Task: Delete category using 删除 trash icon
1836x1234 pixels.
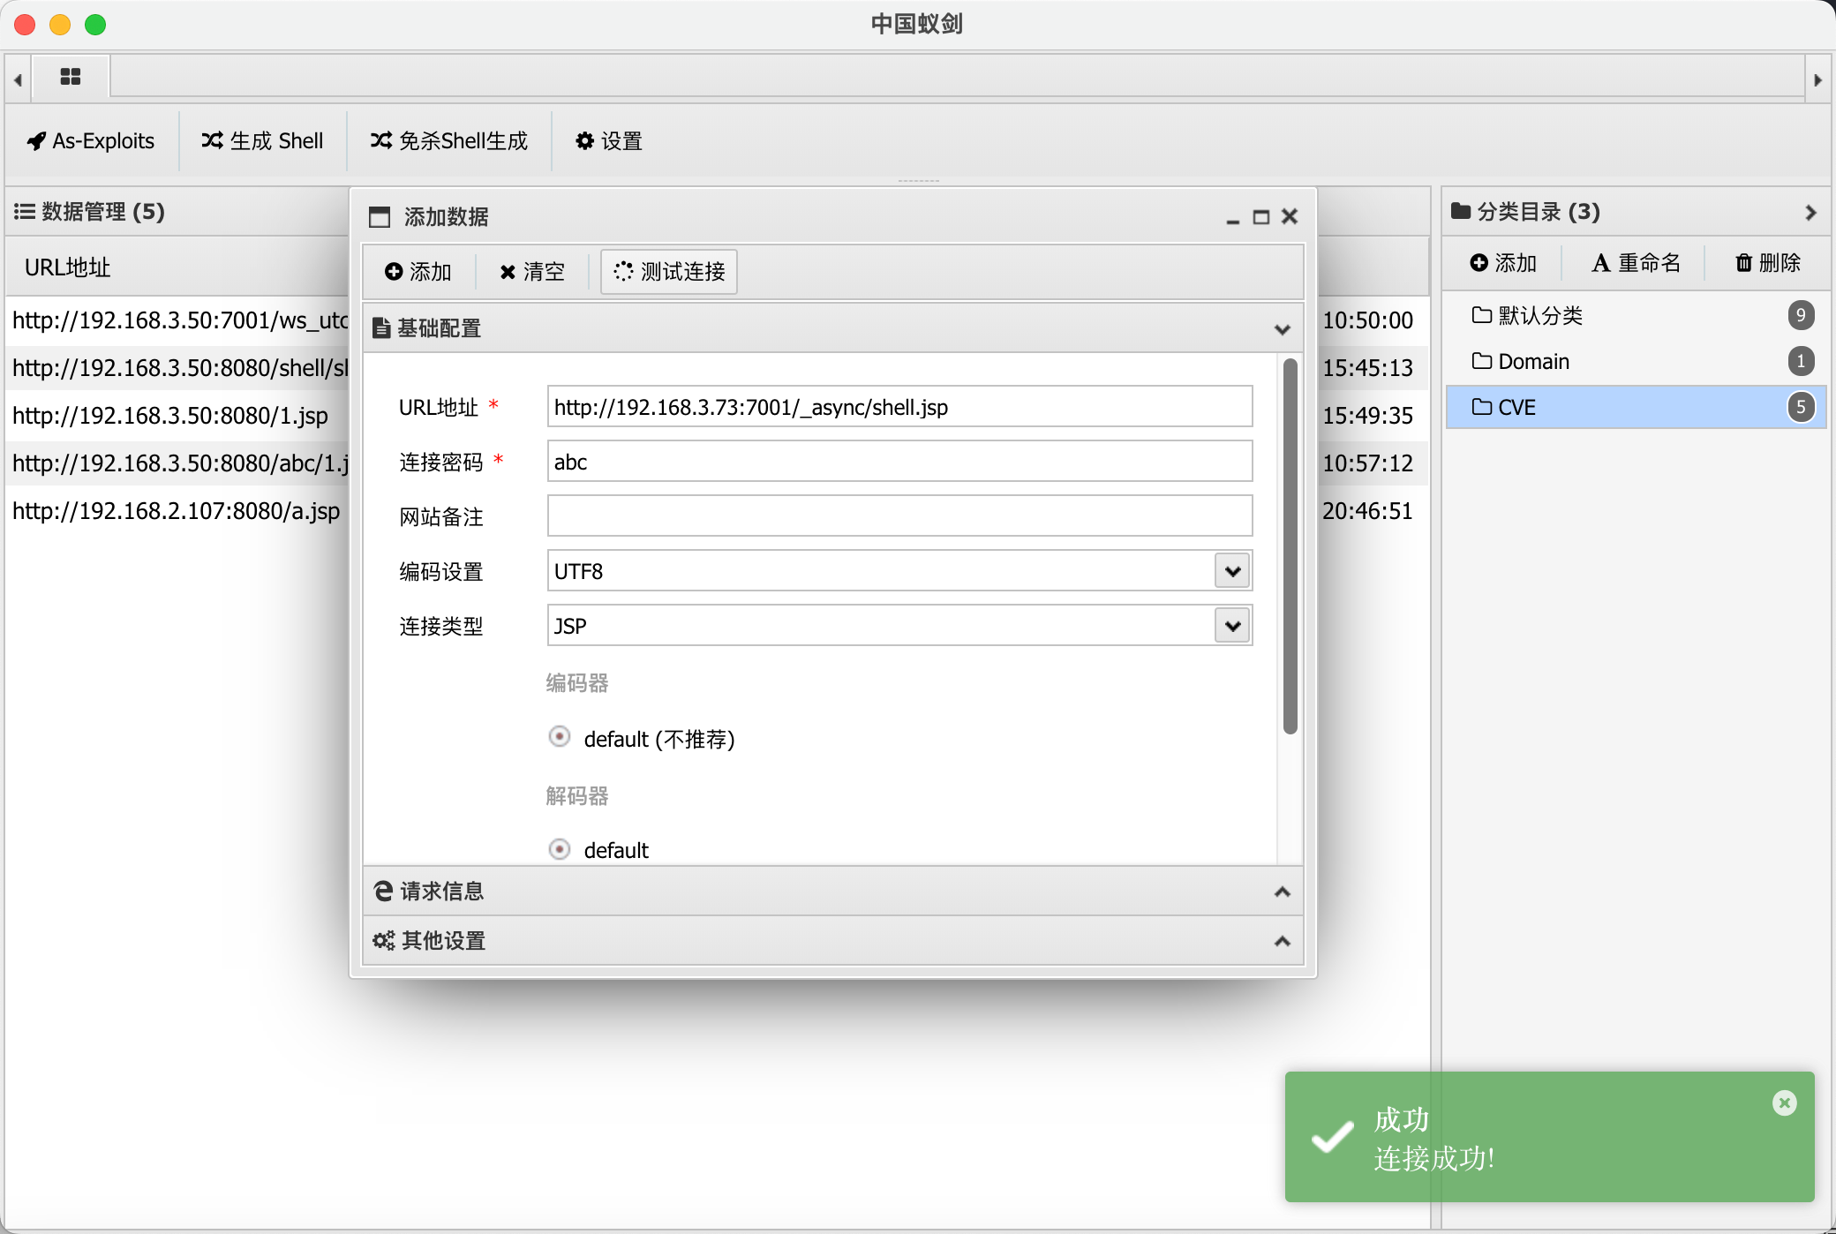Action: pos(1768,263)
